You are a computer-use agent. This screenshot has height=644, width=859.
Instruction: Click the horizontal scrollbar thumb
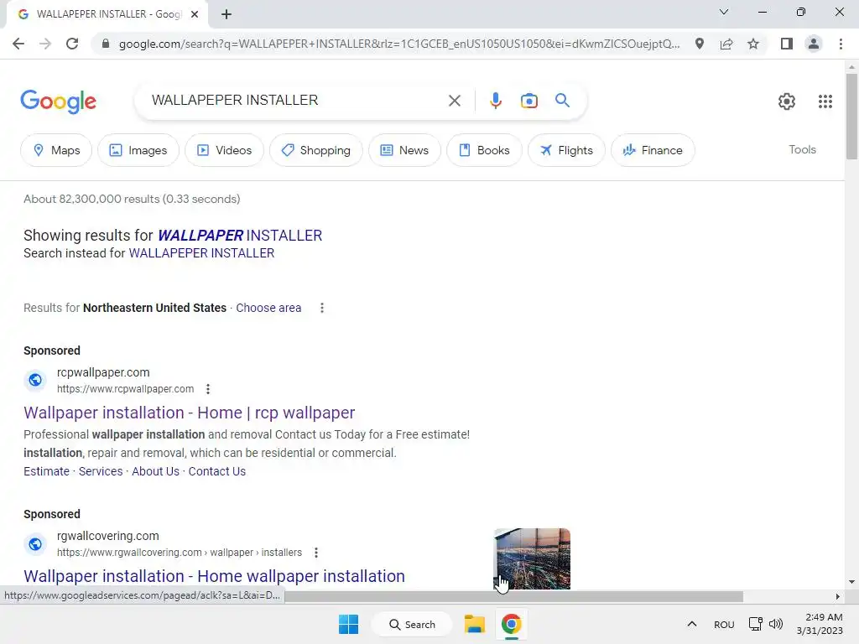point(513,596)
